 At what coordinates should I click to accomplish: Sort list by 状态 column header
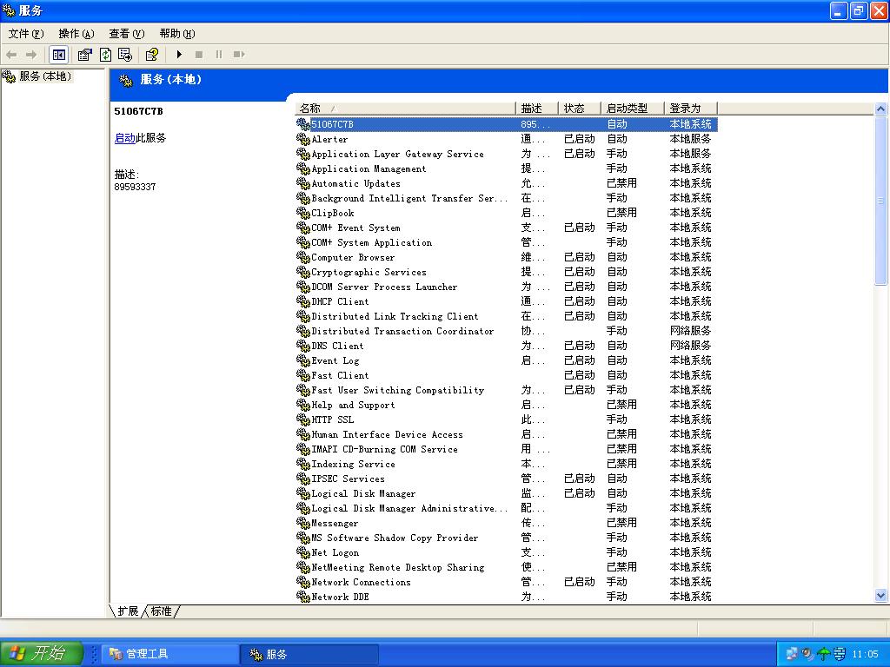click(x=579, y=109)
